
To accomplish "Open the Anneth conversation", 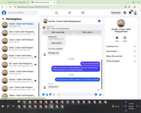I will tap(19, 25).
